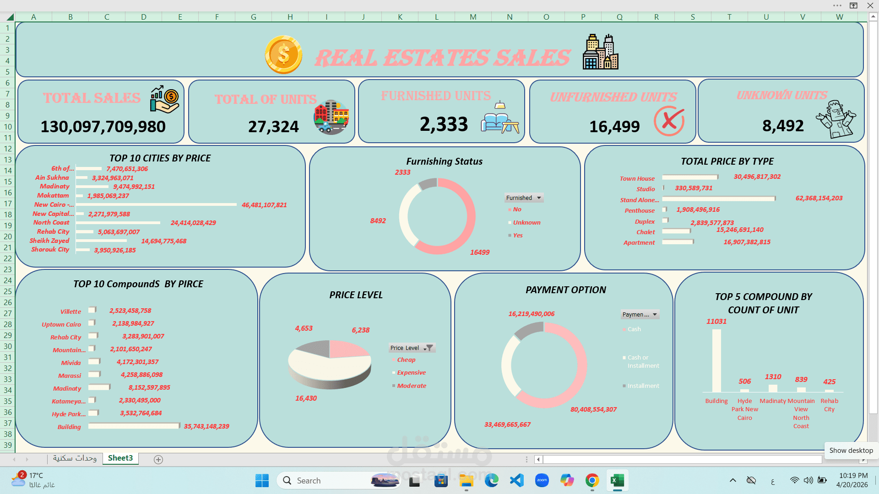Click the unknown units value 8,492

pos(783,126)
